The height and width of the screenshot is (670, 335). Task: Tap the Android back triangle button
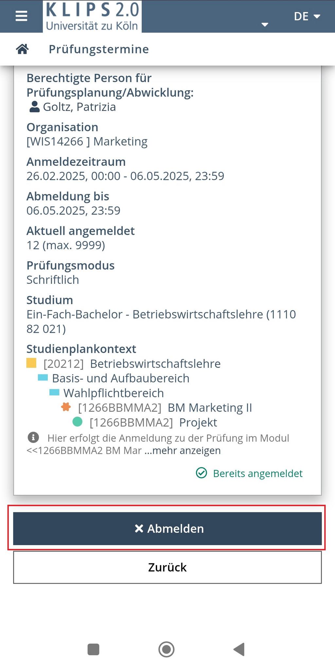point(239,649)
